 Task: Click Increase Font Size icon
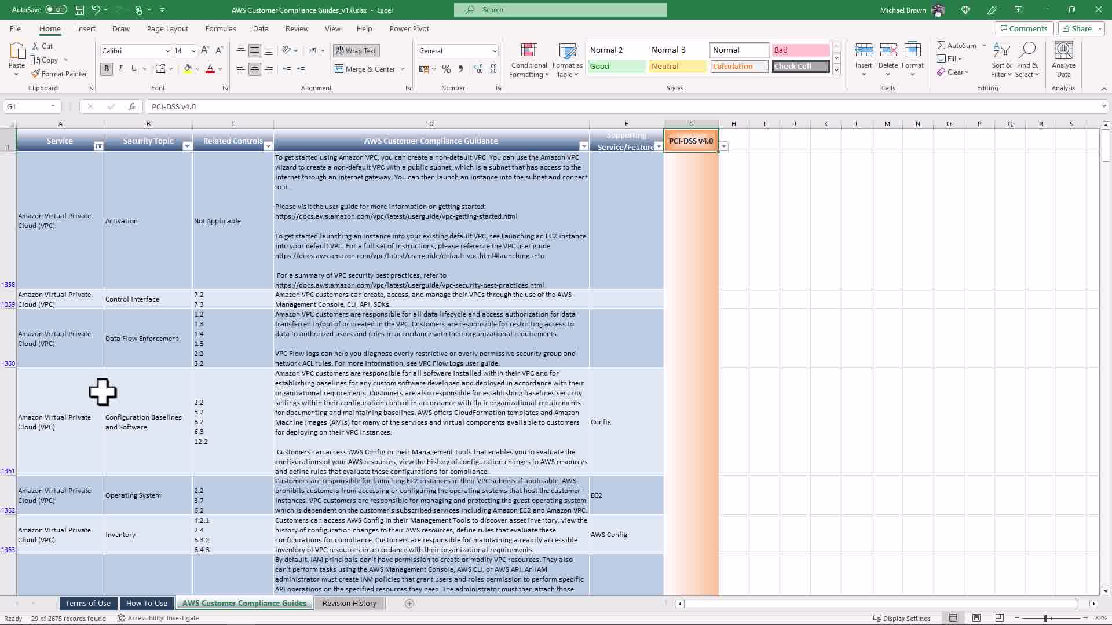(205, 51)
